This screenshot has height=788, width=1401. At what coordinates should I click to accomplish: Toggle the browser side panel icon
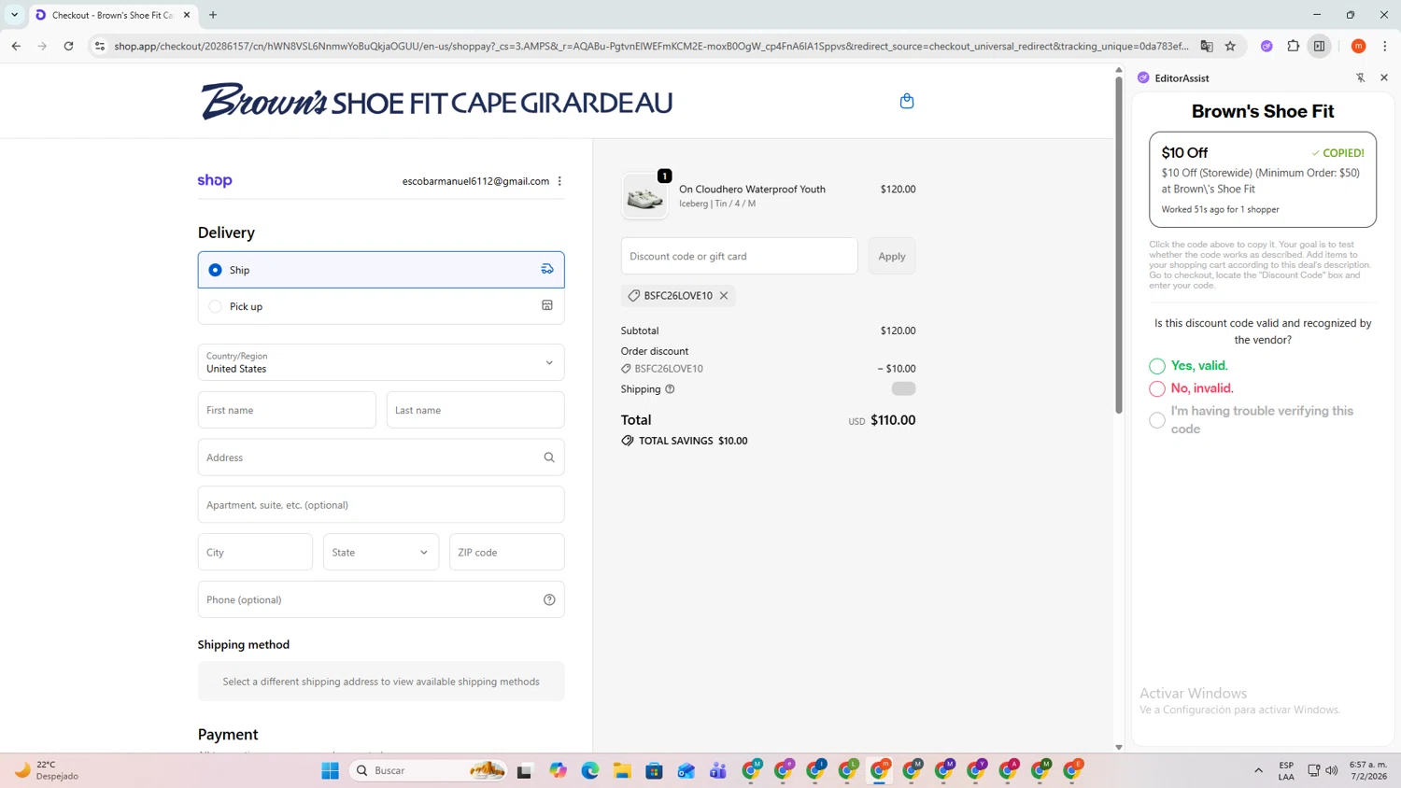pos(1320,46)
